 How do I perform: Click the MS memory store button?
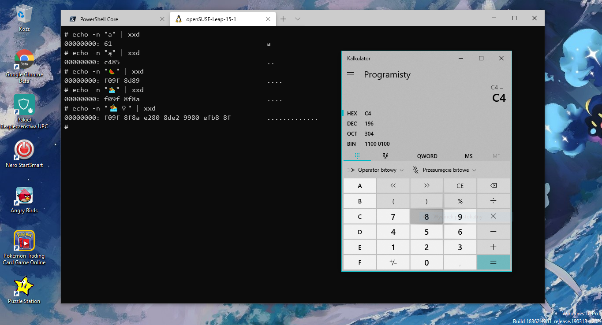[468, 156]
